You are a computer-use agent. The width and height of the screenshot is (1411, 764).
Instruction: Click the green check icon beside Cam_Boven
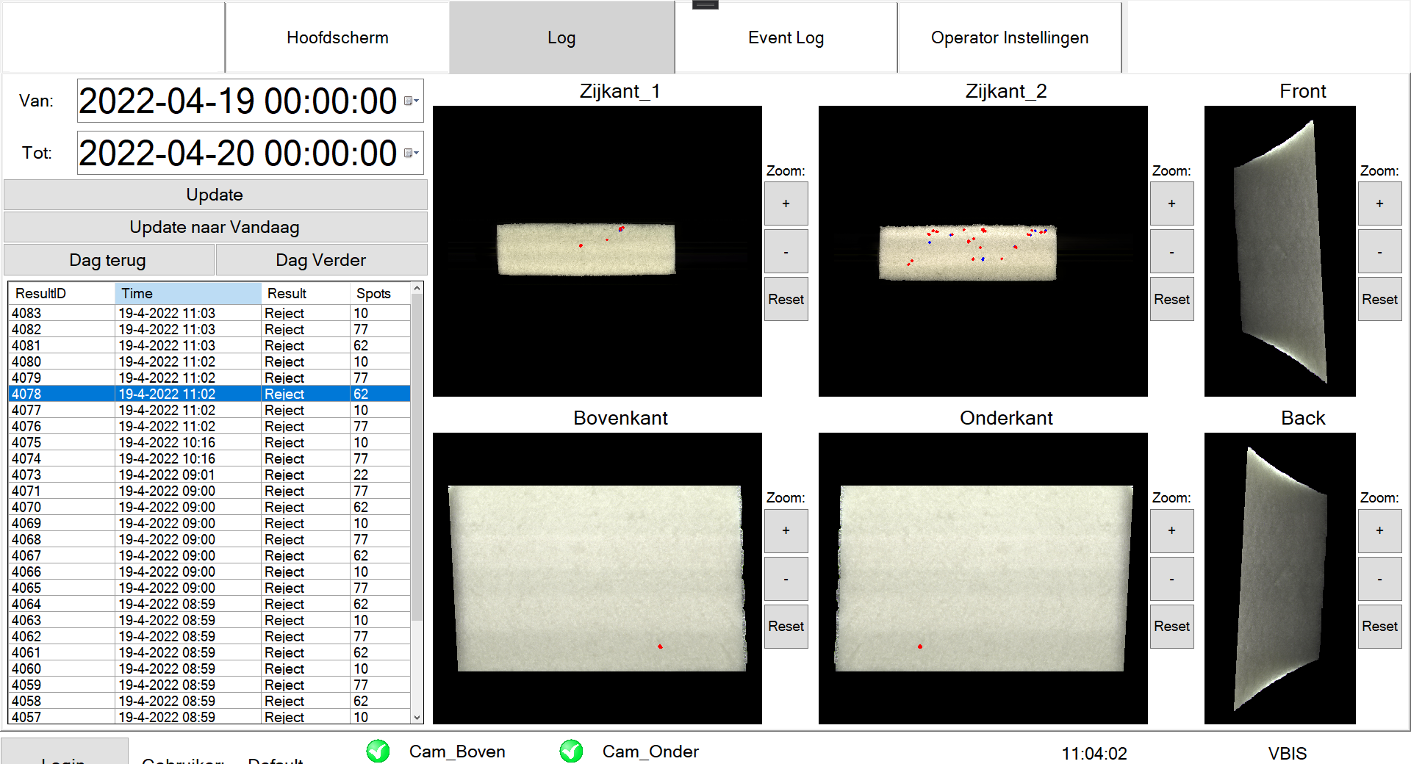click(378, 751)
